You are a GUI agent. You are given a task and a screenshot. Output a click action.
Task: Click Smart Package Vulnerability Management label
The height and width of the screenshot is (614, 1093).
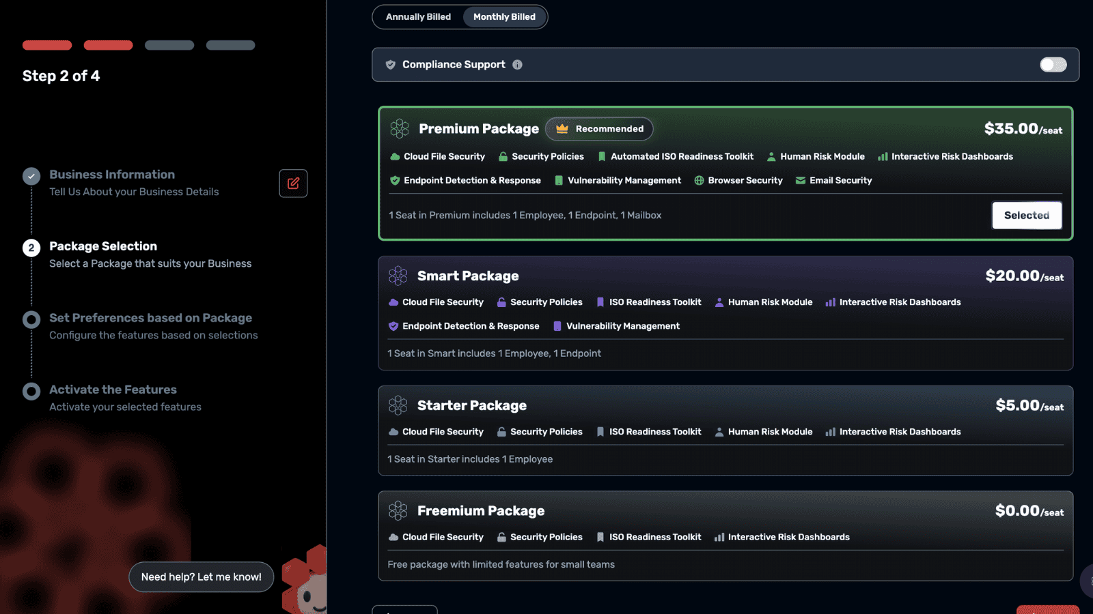coord(623,326)
